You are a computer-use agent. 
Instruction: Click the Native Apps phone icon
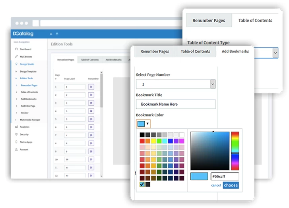click(x=16, y=142)
